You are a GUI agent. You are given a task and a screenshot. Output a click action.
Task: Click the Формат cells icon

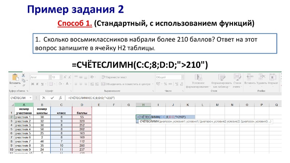tap(273, 77)
